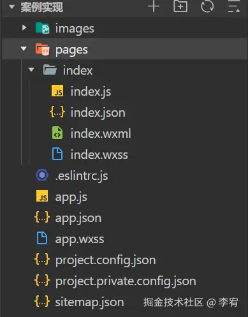The width and height of the screenshot is (248, 317).
Task: Click the ESLint hexagon icon
Action: point(42,175)
